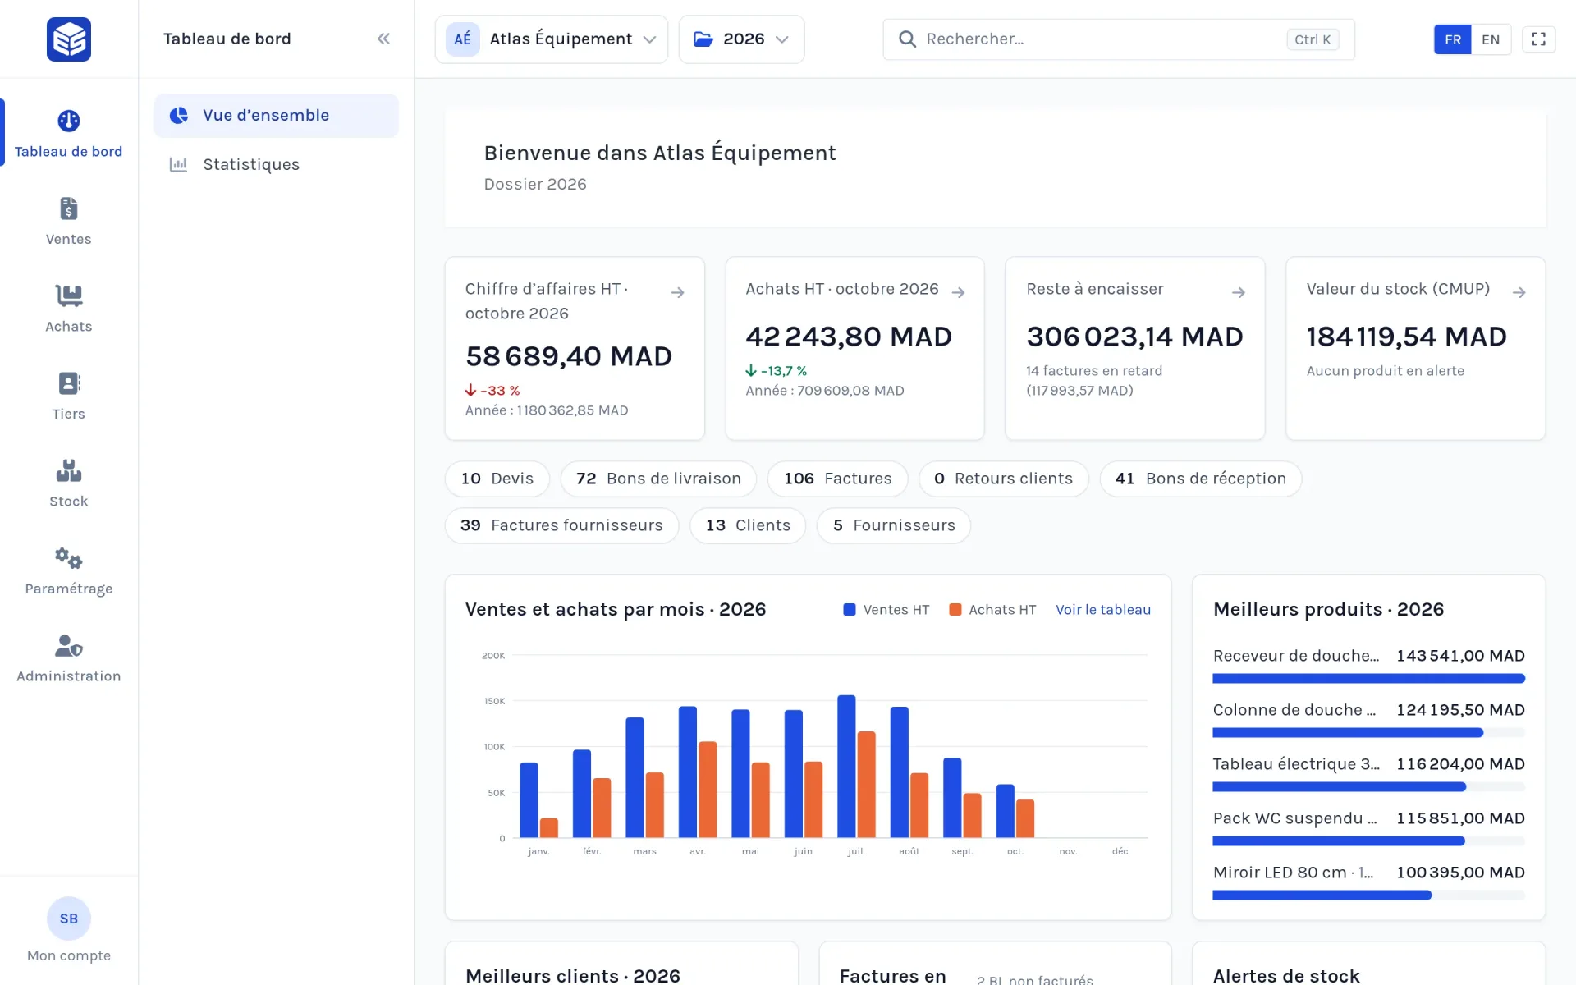The width and height of the screenshot is (1576, 985).
Task: Click the blue juil. sales bar in chart
Action: 846,767
